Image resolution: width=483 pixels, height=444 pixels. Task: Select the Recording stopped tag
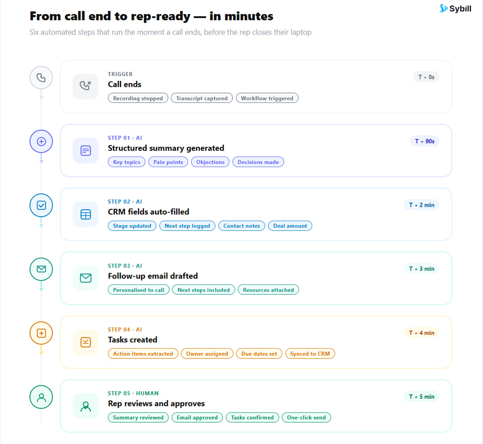pos(138,98)
